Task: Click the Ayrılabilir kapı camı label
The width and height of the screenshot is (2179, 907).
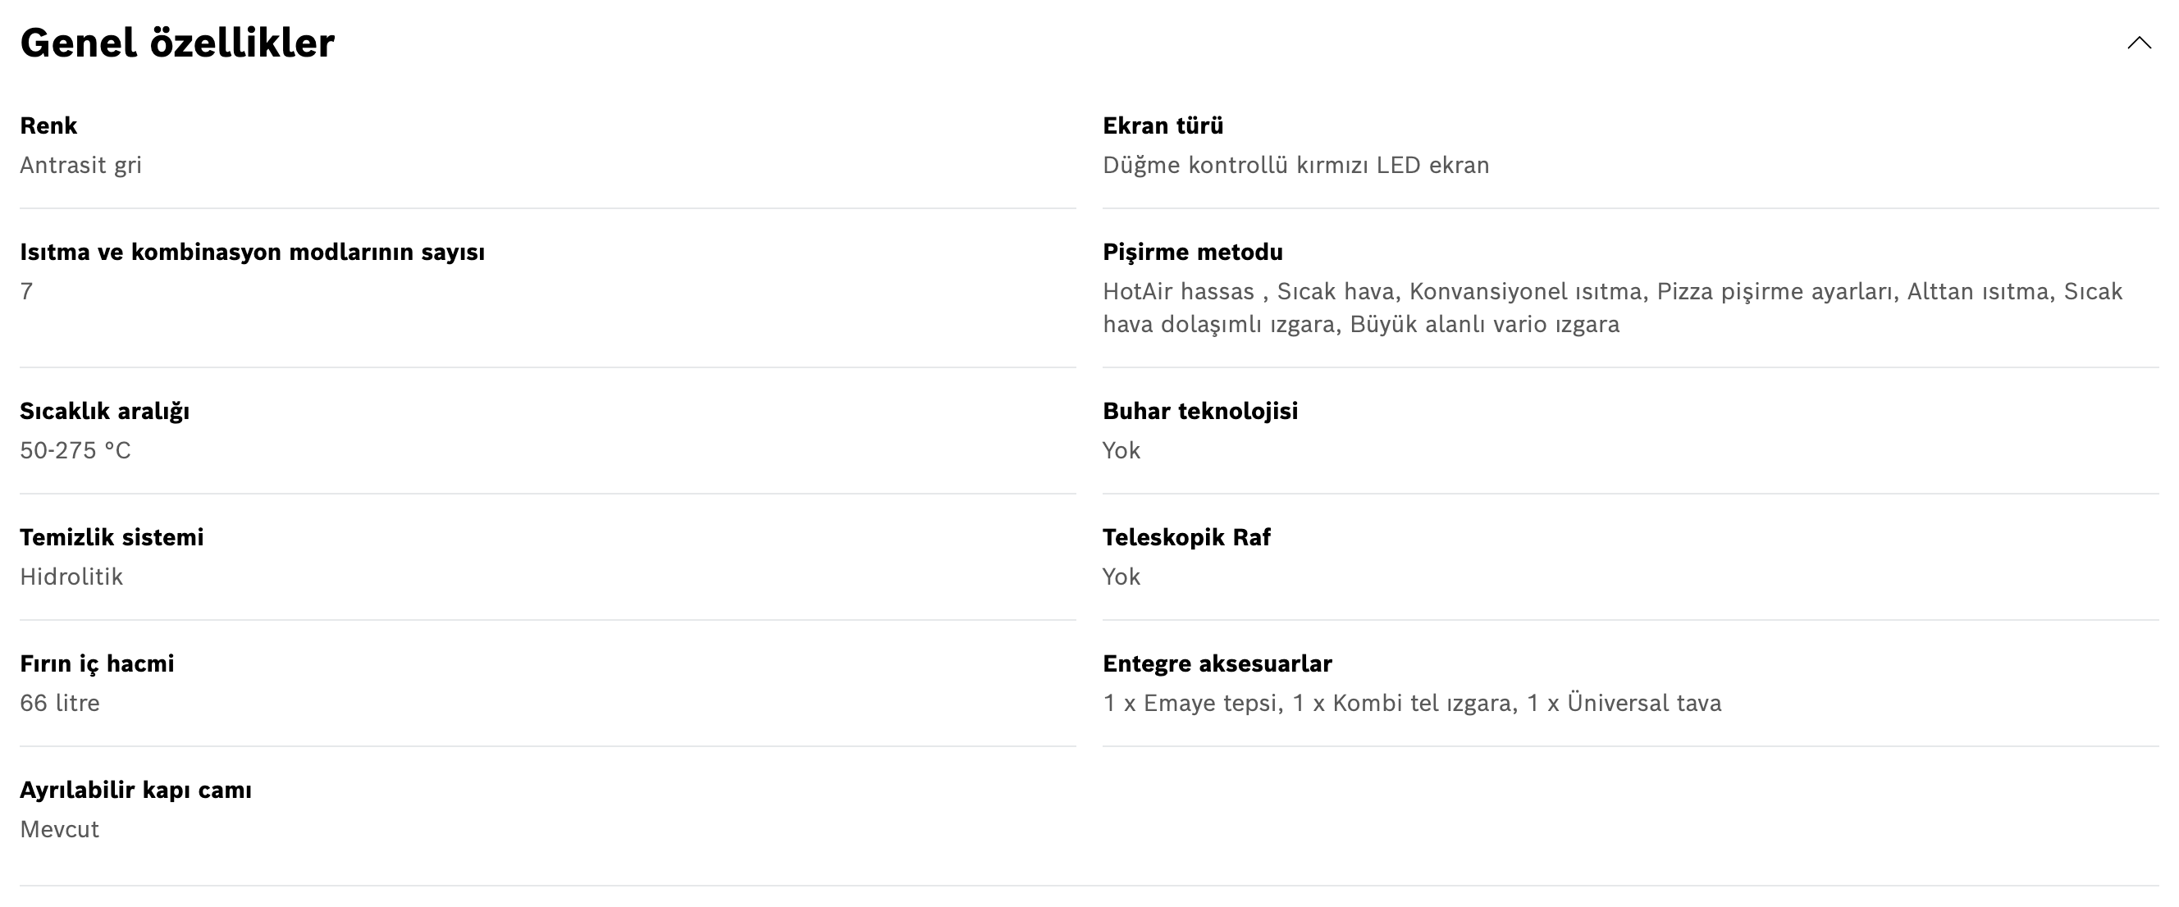Action: 135,791
